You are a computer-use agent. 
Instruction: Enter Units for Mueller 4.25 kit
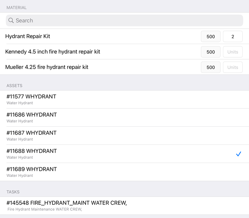coord(233,67)
